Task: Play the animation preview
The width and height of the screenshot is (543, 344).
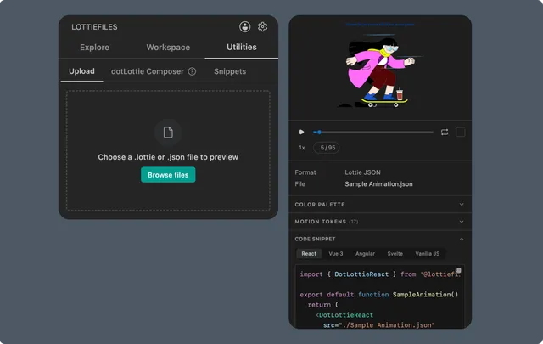Action: tap(301, 133)
